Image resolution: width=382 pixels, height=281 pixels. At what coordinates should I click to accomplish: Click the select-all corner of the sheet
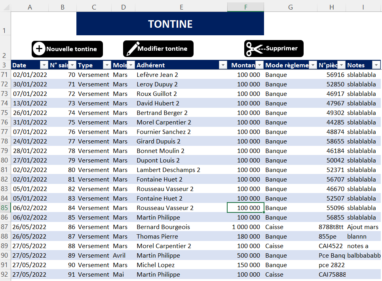(x=5, y=7)
